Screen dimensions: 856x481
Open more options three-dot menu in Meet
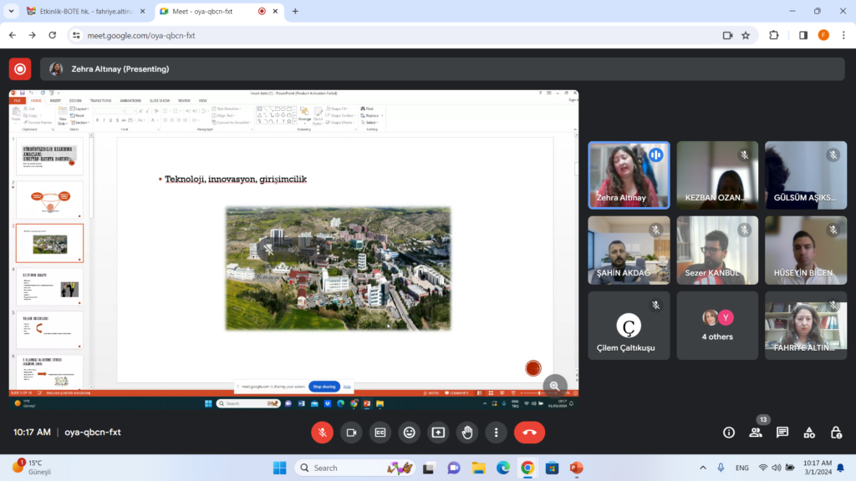tap(497, 433)
